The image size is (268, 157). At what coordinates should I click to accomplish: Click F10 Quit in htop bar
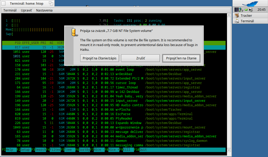click(x=141, y=150)
